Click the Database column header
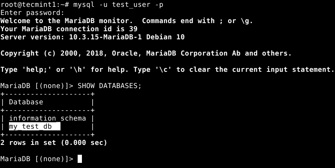335x168 pixels. (26, 102)
